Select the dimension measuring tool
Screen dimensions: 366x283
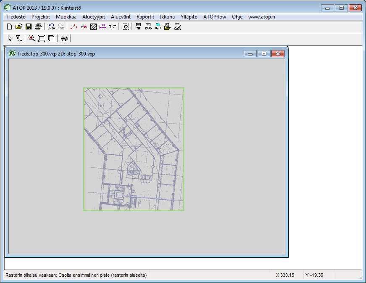pos(103,26)
